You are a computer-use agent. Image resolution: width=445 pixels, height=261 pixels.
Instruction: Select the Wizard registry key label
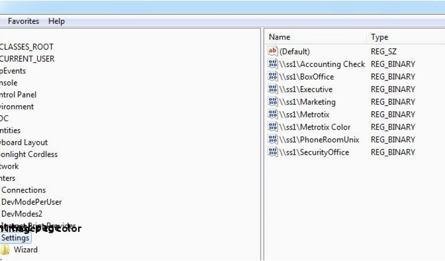(x=26, y=250)
